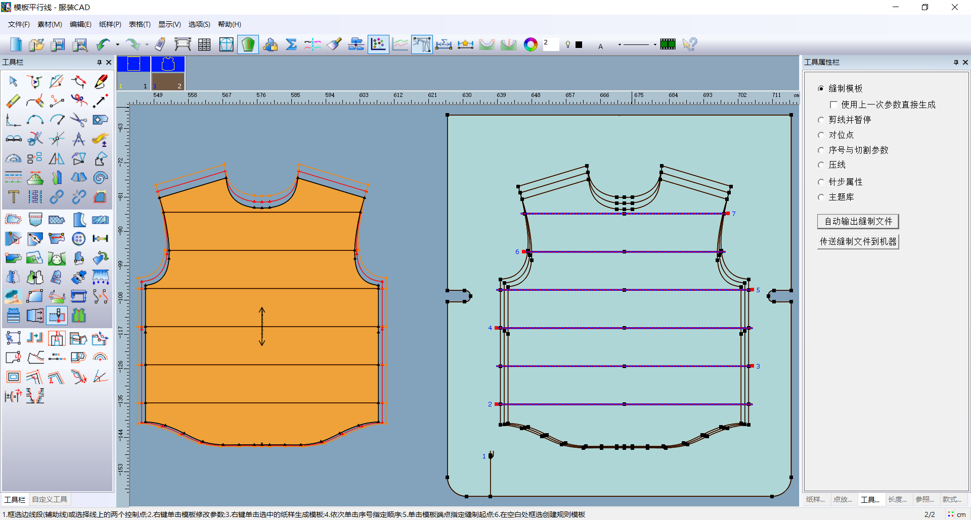The width and height of the screenshot is (971, 520).
Task: Select the text T tool
Action: (x=13, y=196)
